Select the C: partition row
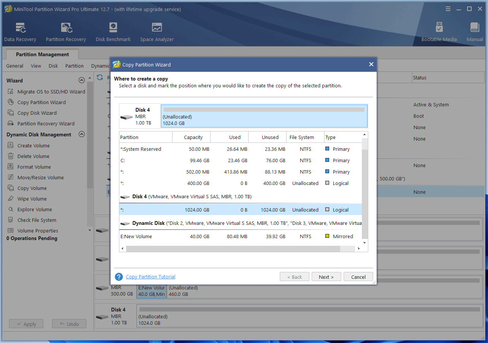 [241, 160]
